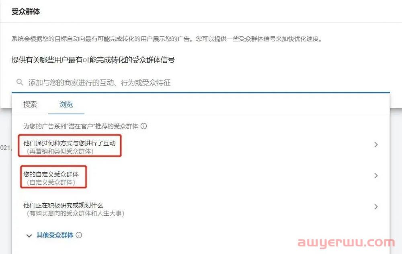Click the 其他受众群体 label
This screenshot has height=254, width=402.
[x=55, y=235]
